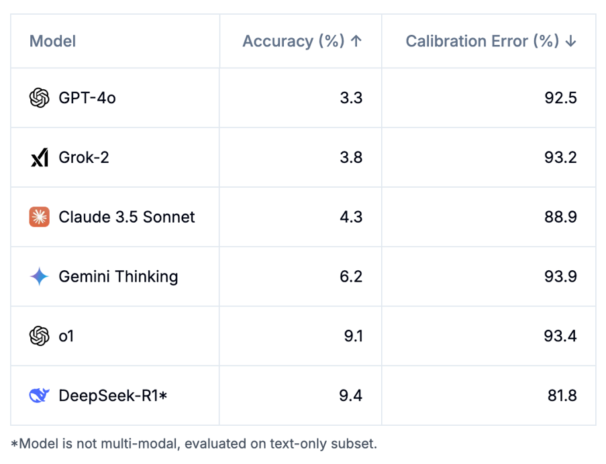Click the up arrow next to Accuracy
The height and width of the screenshot is (464, 606).
click(356, 41)
